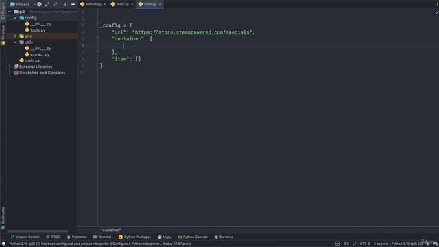
Task: Open main.py in the project tree
Action: (x=29, y=60)
